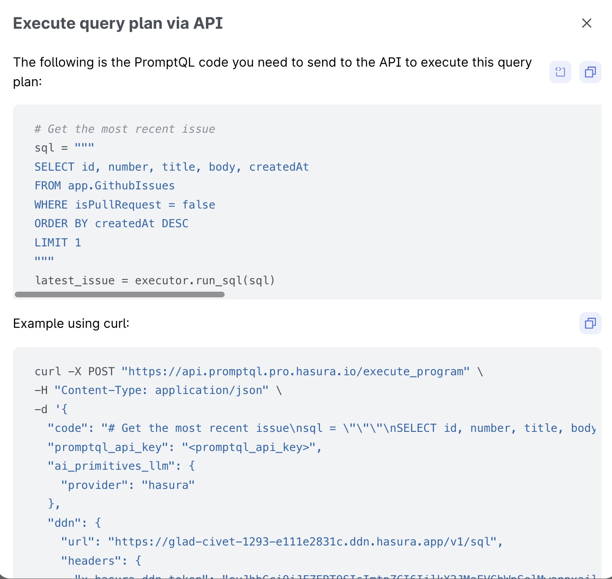Click the "code" line in curl body
Image resolution: width=612 pixels, height=579 pixels.
(322, 428)
